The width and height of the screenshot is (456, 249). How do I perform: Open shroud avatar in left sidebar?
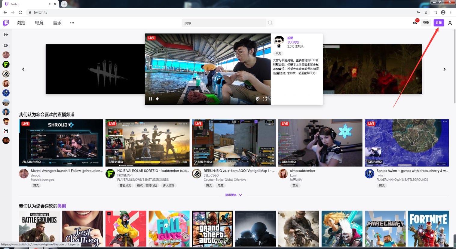tap(6, 55)
